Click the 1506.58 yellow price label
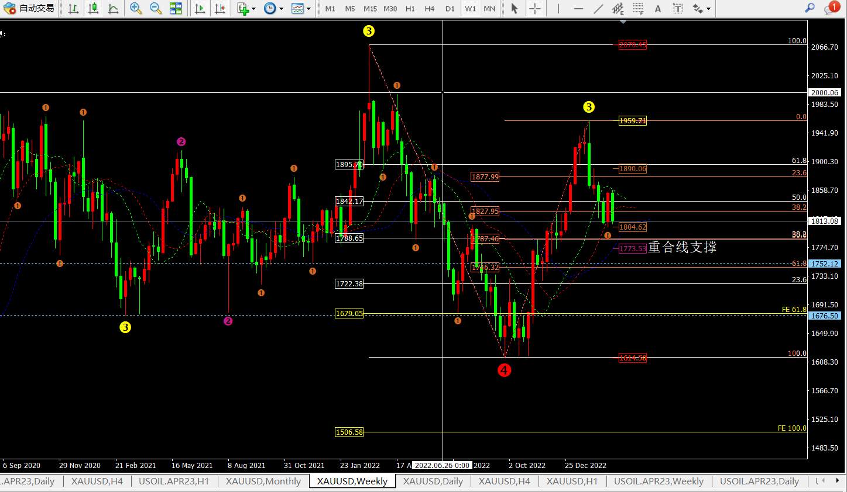 pyautogui.click(x=349, y=432)
